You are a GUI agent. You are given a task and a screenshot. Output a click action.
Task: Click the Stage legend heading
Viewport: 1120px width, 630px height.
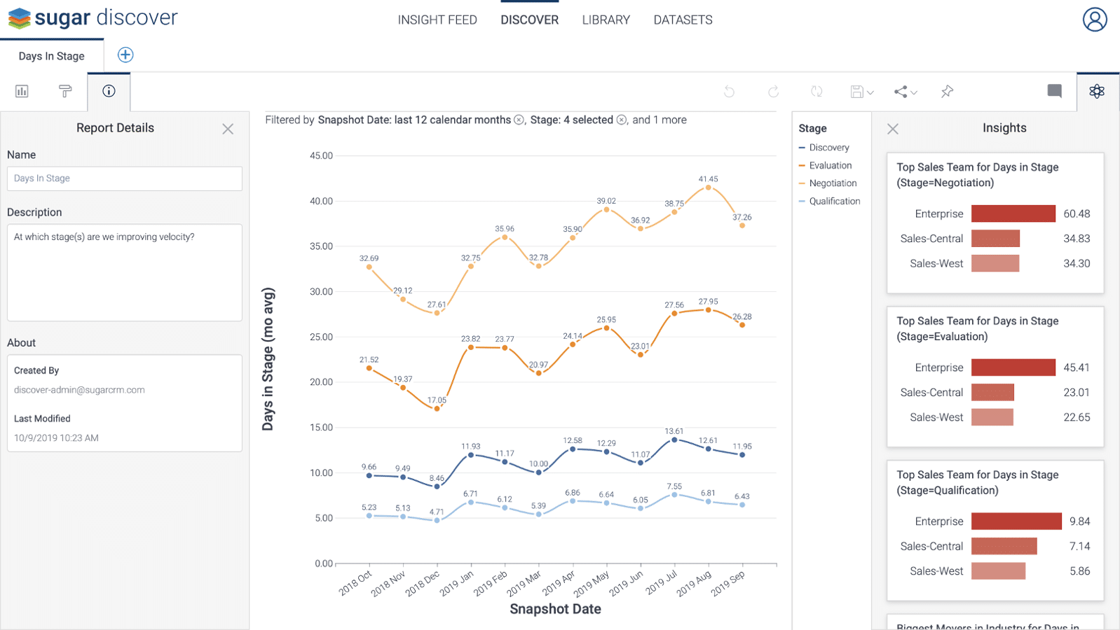(x=812, y=128)
